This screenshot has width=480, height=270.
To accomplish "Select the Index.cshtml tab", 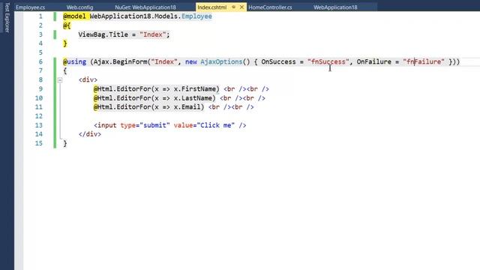I will 211,7.
